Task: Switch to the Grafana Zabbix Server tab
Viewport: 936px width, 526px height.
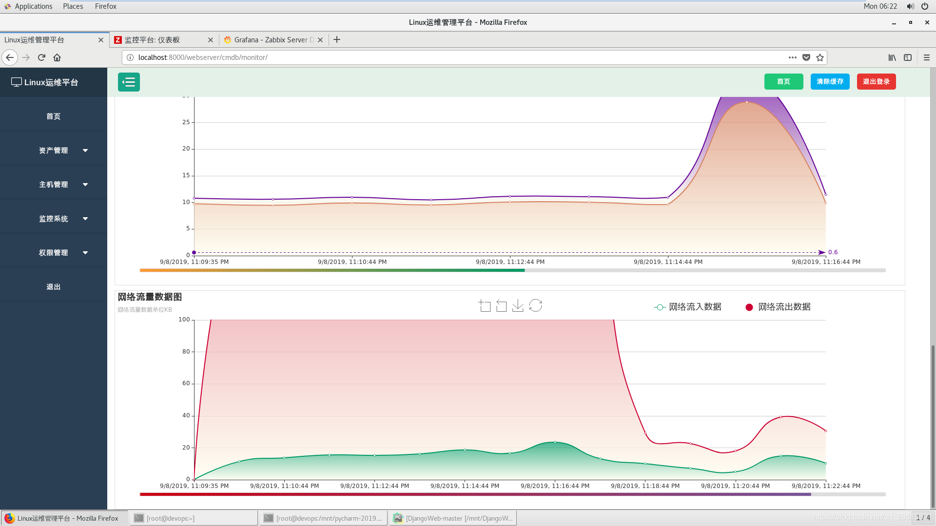Action: [271, 40]
